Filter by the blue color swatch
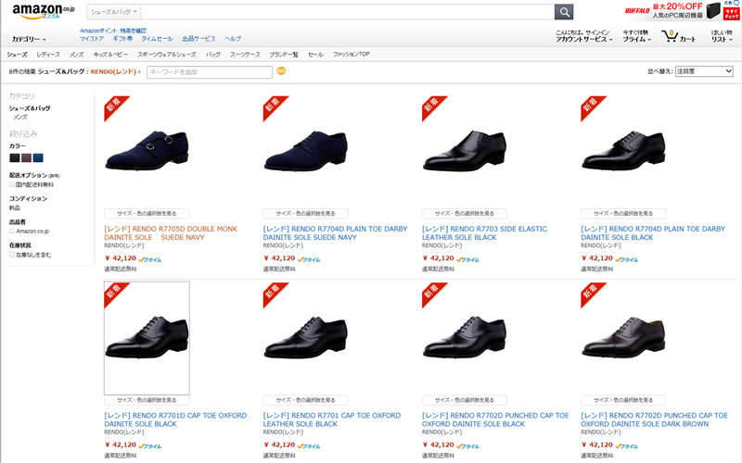Screen dimensions: 742x463 [38, 157]
